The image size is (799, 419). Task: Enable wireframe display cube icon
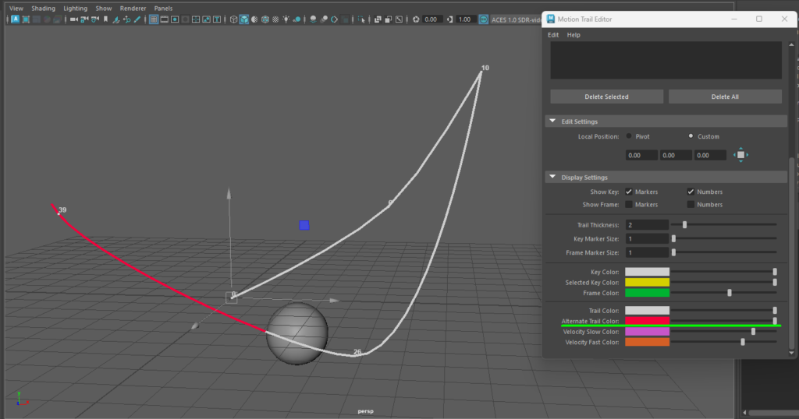pyautogui.click(x=233, y=19)
